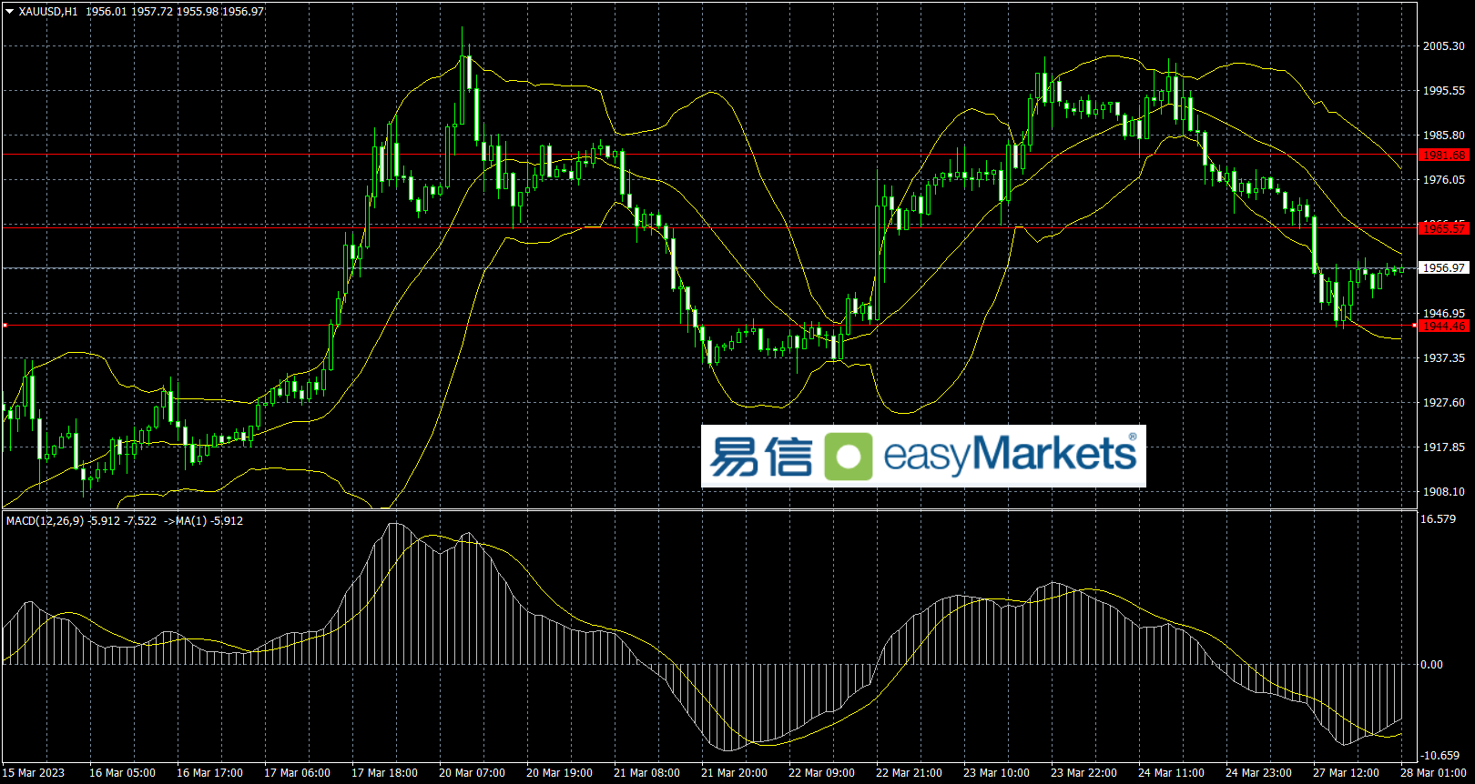
Task: Click the 20 Mar 19:00 time label
Action: [559, 773]
